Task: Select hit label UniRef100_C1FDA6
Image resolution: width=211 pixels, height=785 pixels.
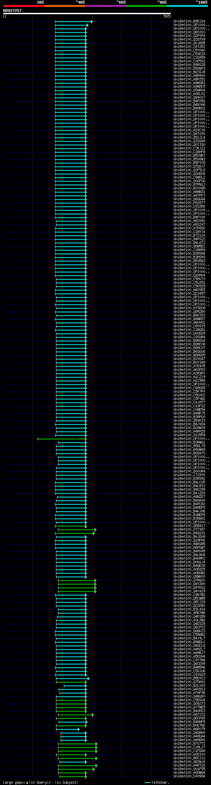Action: coord(189,751)
